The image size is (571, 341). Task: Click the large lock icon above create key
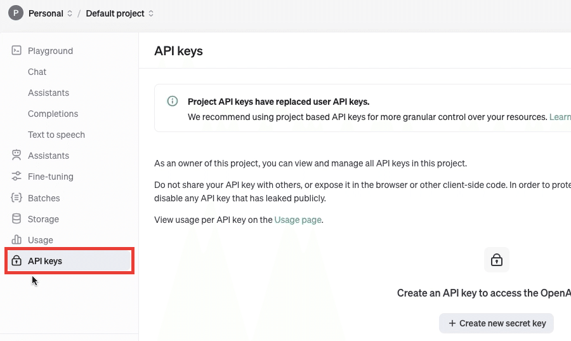click(x=497, y=260)
